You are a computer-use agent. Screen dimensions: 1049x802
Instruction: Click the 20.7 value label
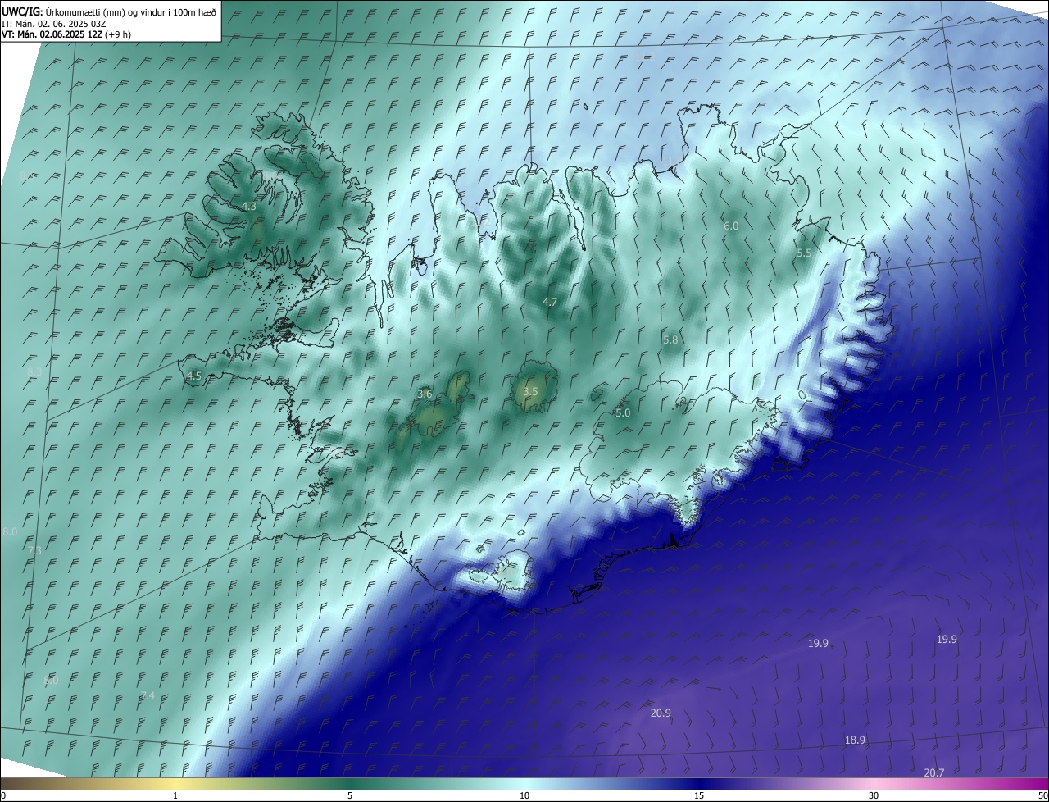(x=934, y=772)
